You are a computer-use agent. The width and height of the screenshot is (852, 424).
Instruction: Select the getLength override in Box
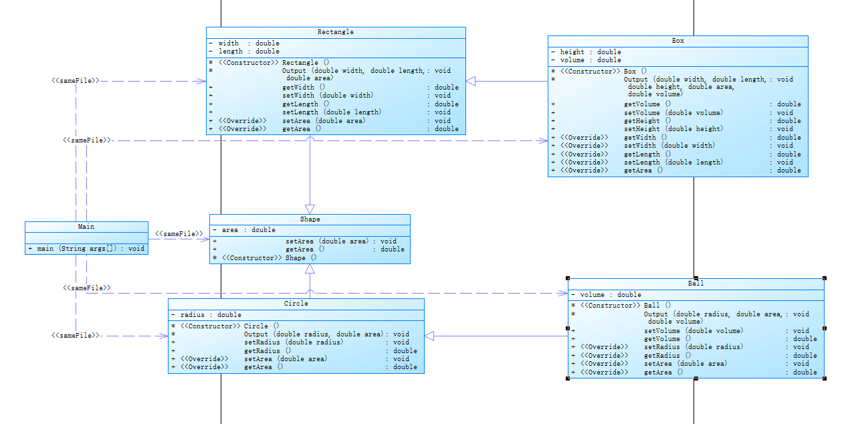coord(675,154)
